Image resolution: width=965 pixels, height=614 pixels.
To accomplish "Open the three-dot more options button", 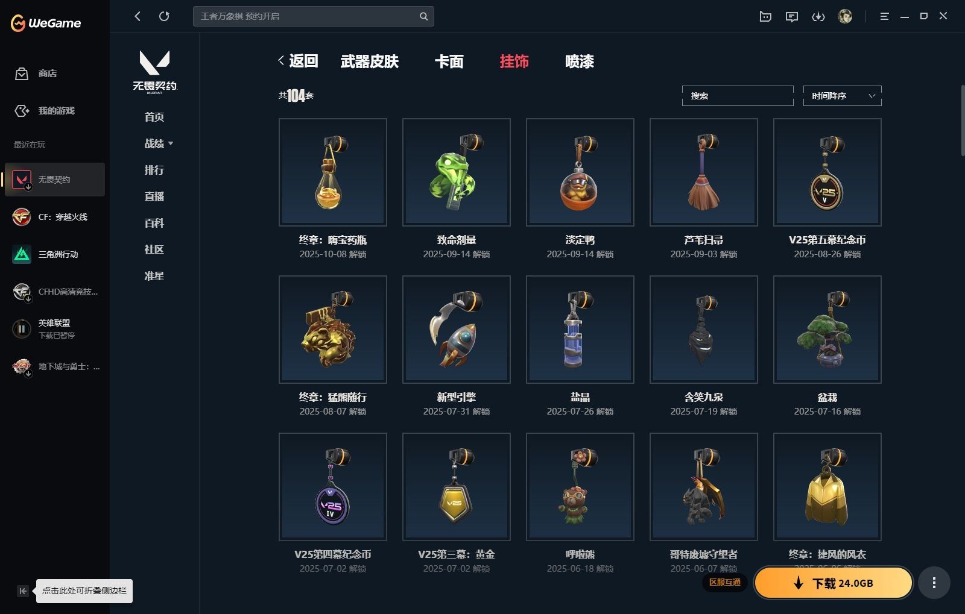I will (934, 583).
